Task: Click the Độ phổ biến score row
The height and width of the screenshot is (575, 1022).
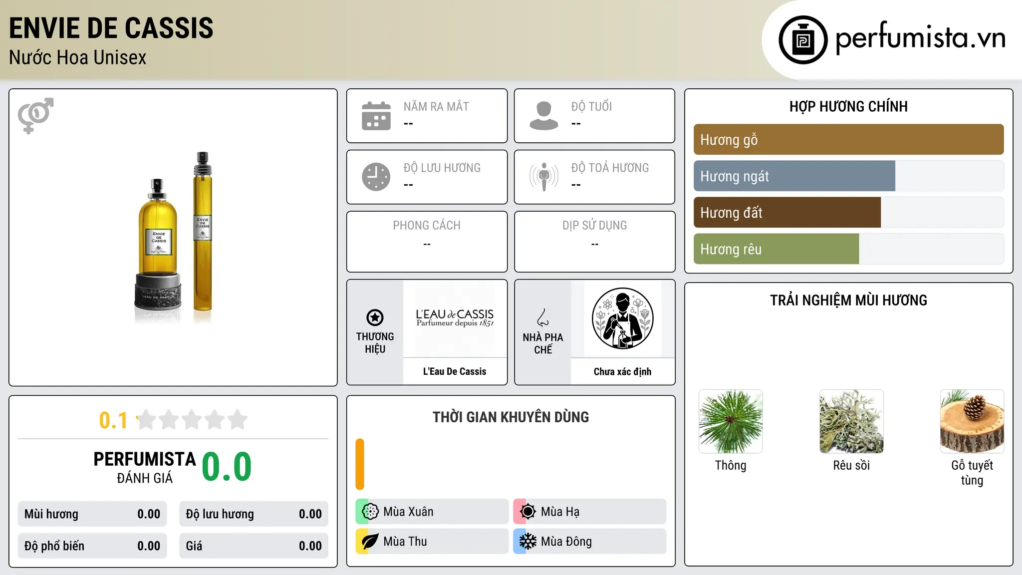Action: tap(92, 546)
